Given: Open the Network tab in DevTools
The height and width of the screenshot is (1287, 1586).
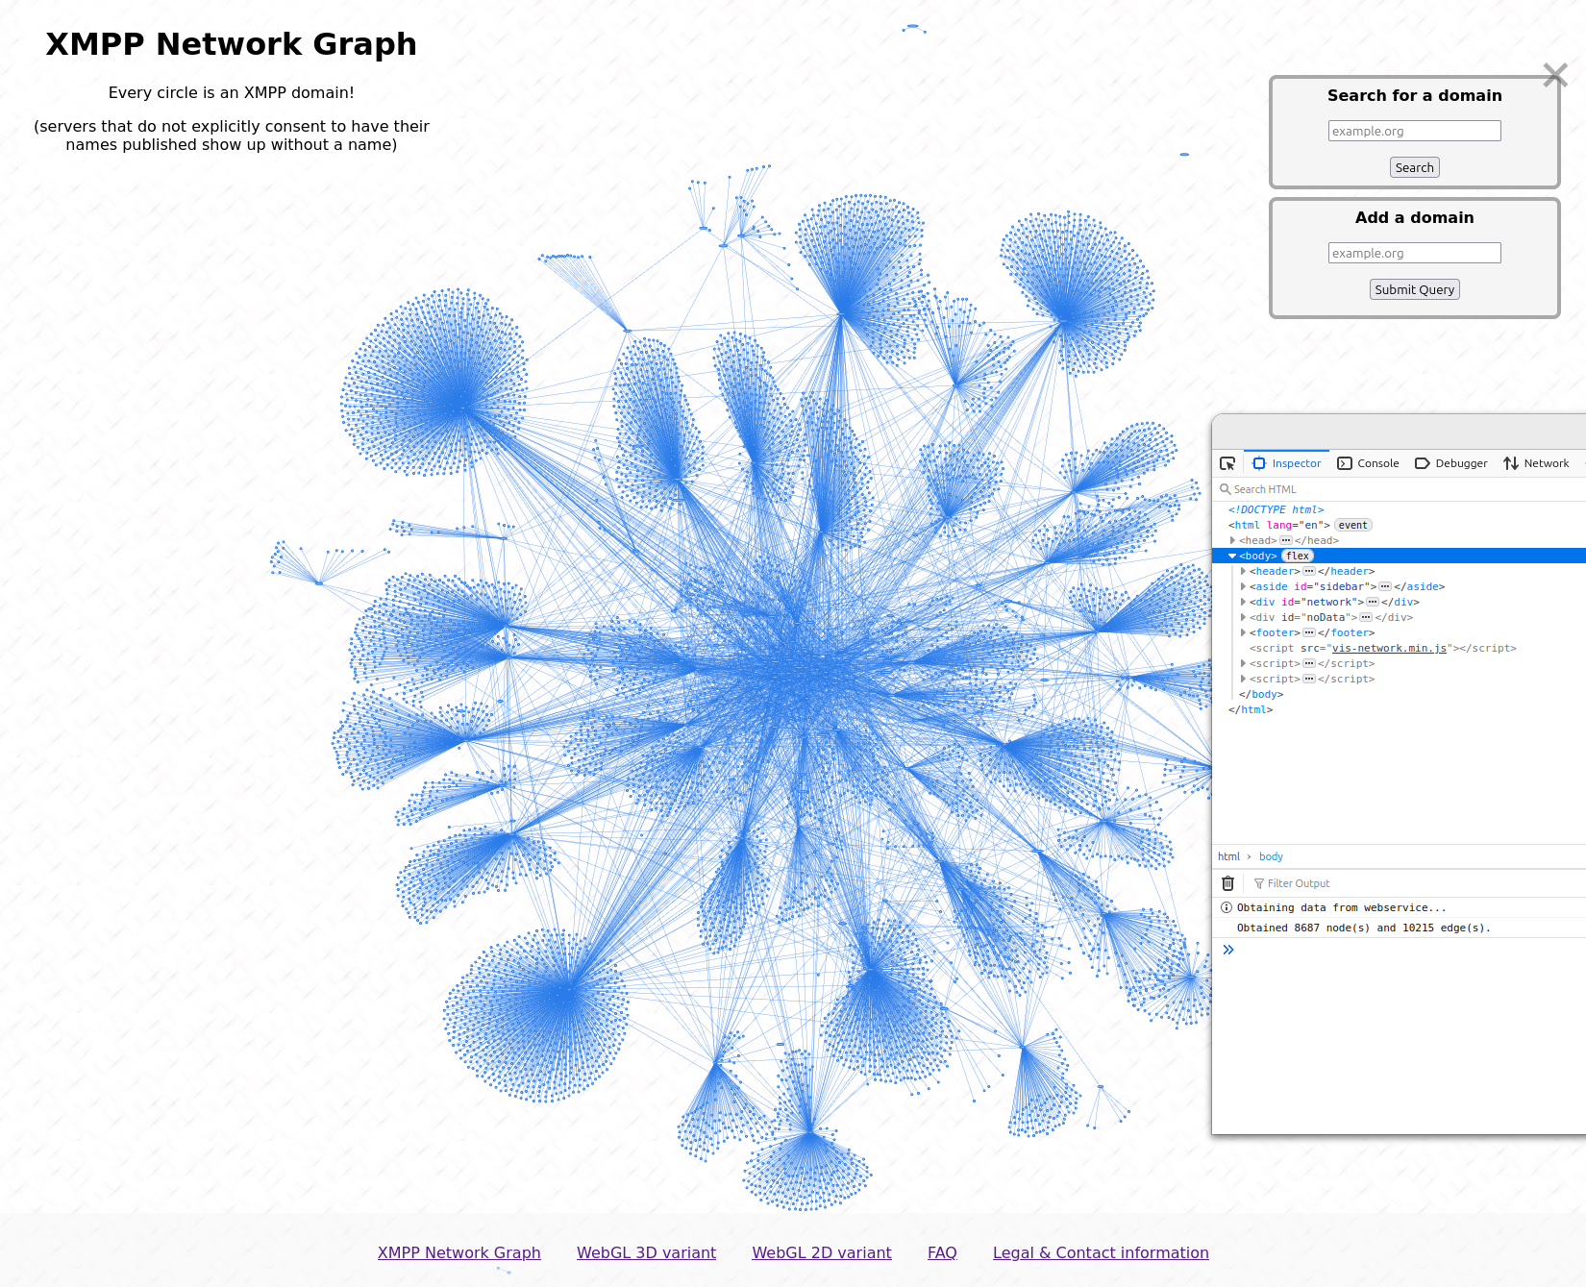Looking at the screenshot, I should pyautogui.click(x=1537, y=463).
